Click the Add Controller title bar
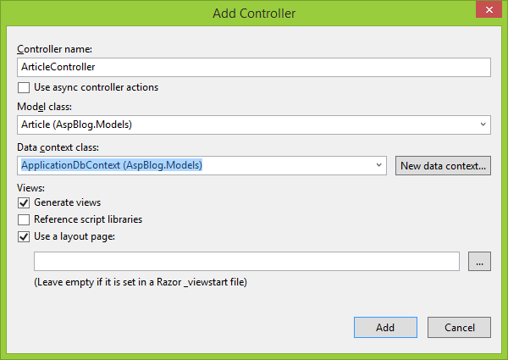The height and width of the screenshot is (360, 508). (254, 13)
